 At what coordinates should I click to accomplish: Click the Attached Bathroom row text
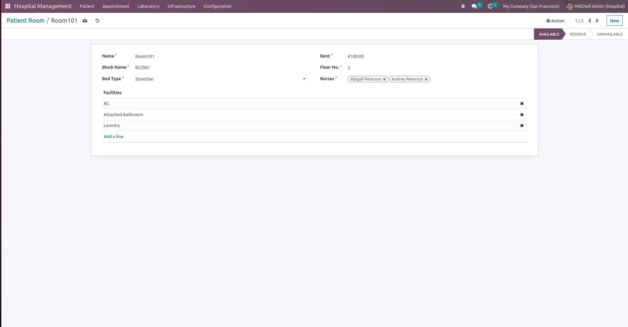[123, 115]
